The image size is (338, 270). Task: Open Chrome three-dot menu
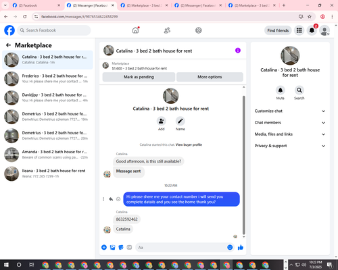[332, 17]
